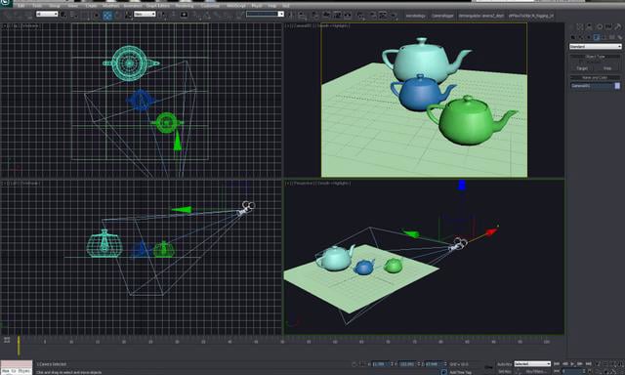
Task: Open Edit Named Selection Sets
Action: 239,15
